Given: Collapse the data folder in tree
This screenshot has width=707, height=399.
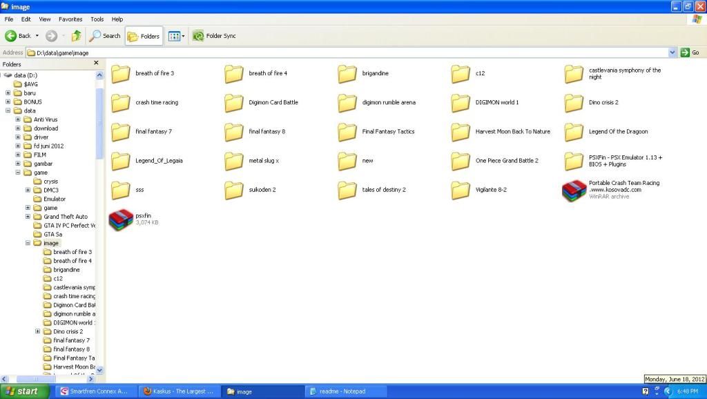Looking at the screenshot, I should (8, 110).
